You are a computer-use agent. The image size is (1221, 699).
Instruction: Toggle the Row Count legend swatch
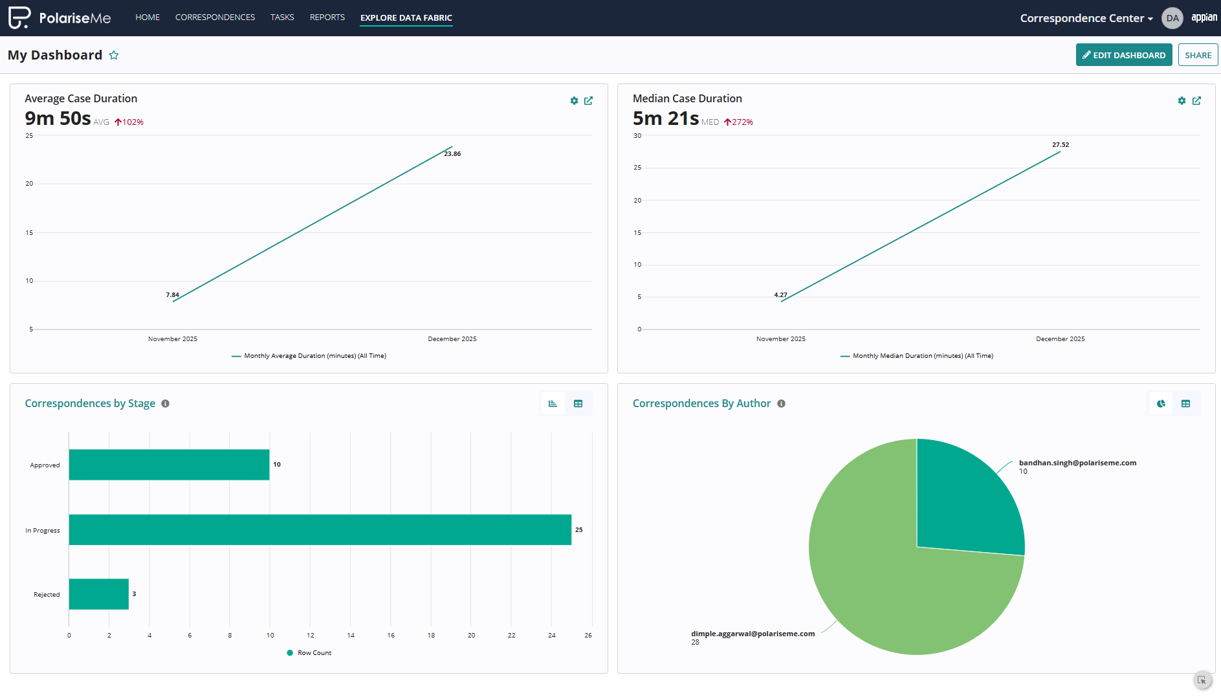point(290,653)
